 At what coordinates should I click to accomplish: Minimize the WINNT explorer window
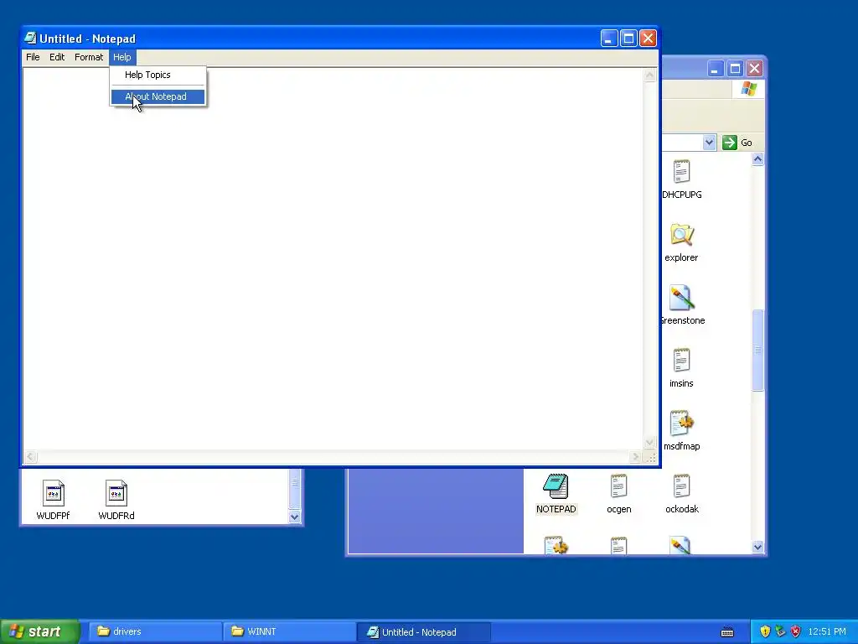pyautogui.click(x=716, y=69)
